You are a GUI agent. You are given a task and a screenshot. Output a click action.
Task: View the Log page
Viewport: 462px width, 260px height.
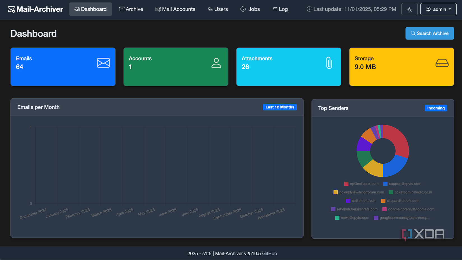point(280,9)
